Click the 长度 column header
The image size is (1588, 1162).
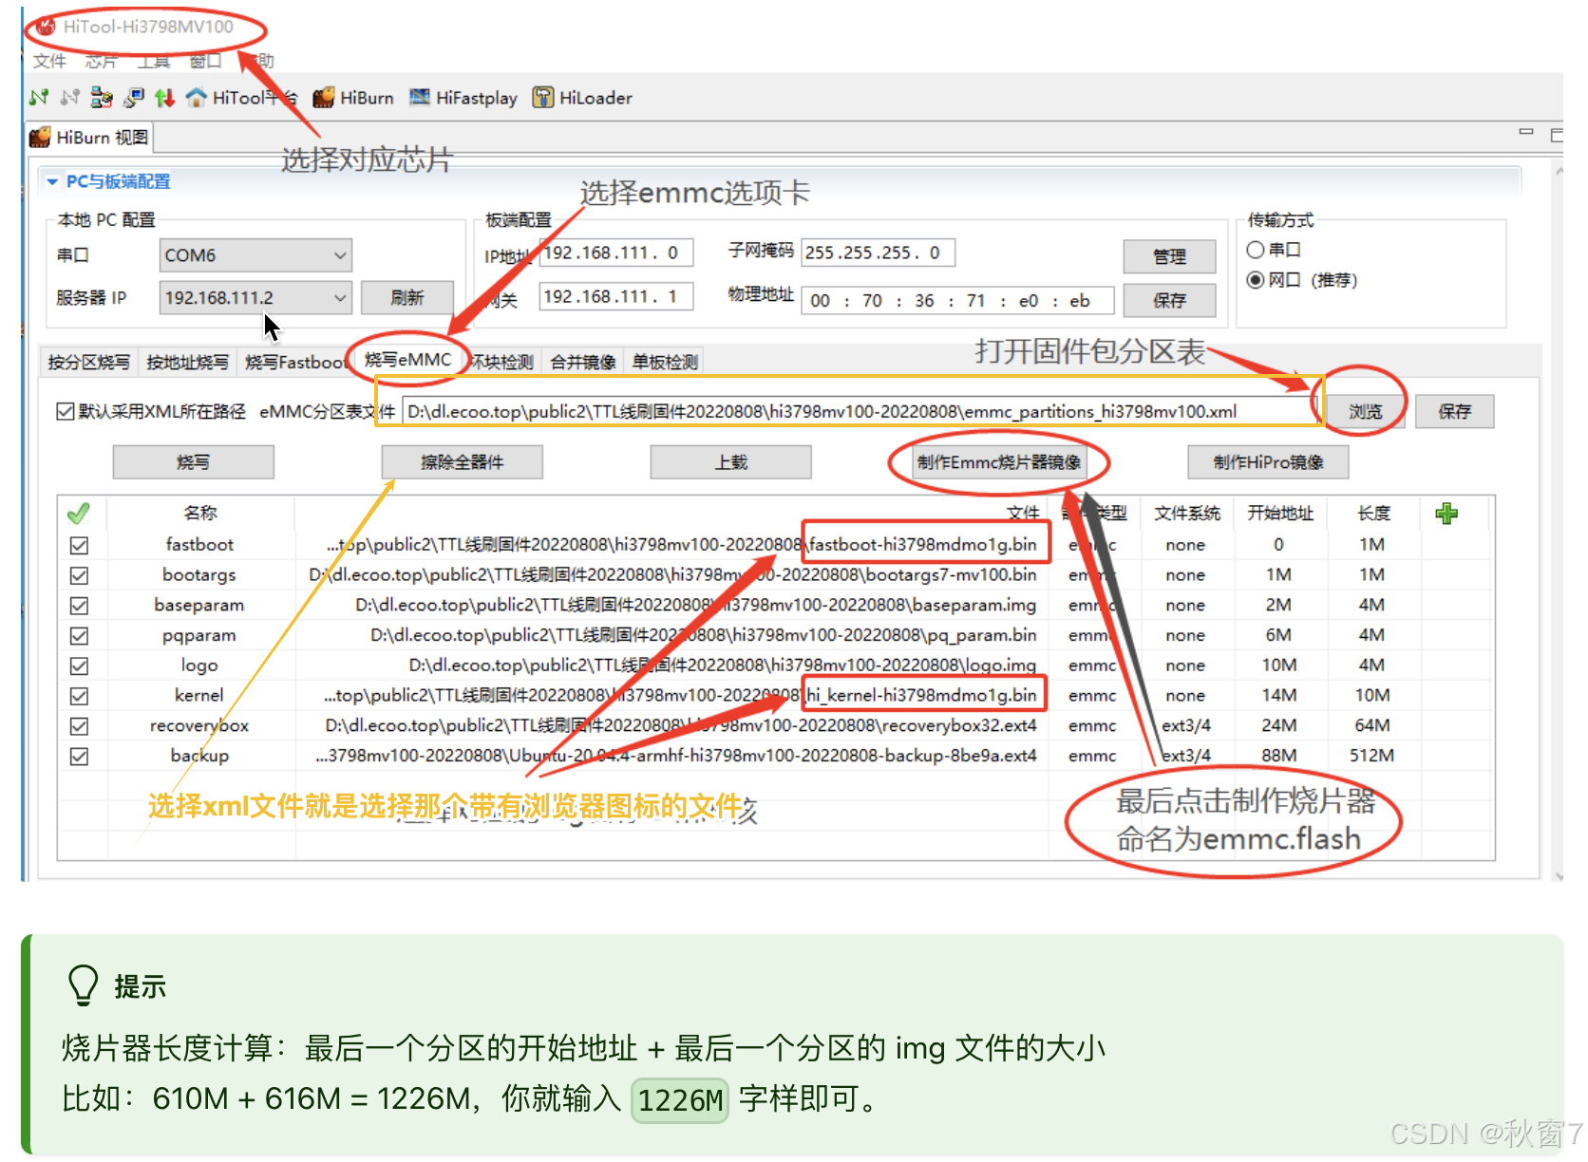[x=1373, y=514]
